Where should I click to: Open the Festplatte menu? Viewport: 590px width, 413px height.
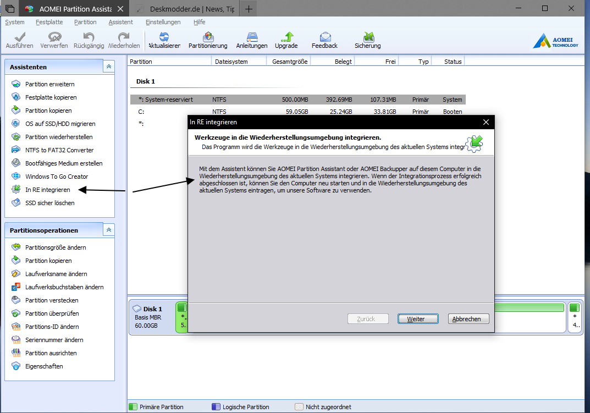[x=49, y=22]
